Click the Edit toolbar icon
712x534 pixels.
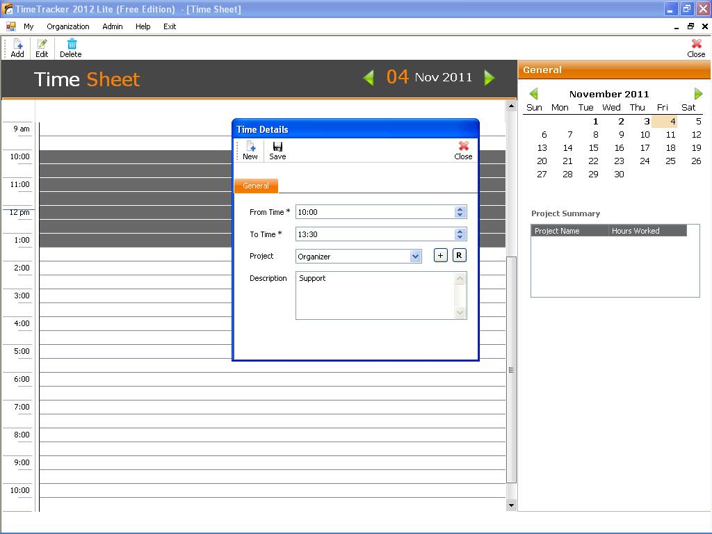coord(42,48)
